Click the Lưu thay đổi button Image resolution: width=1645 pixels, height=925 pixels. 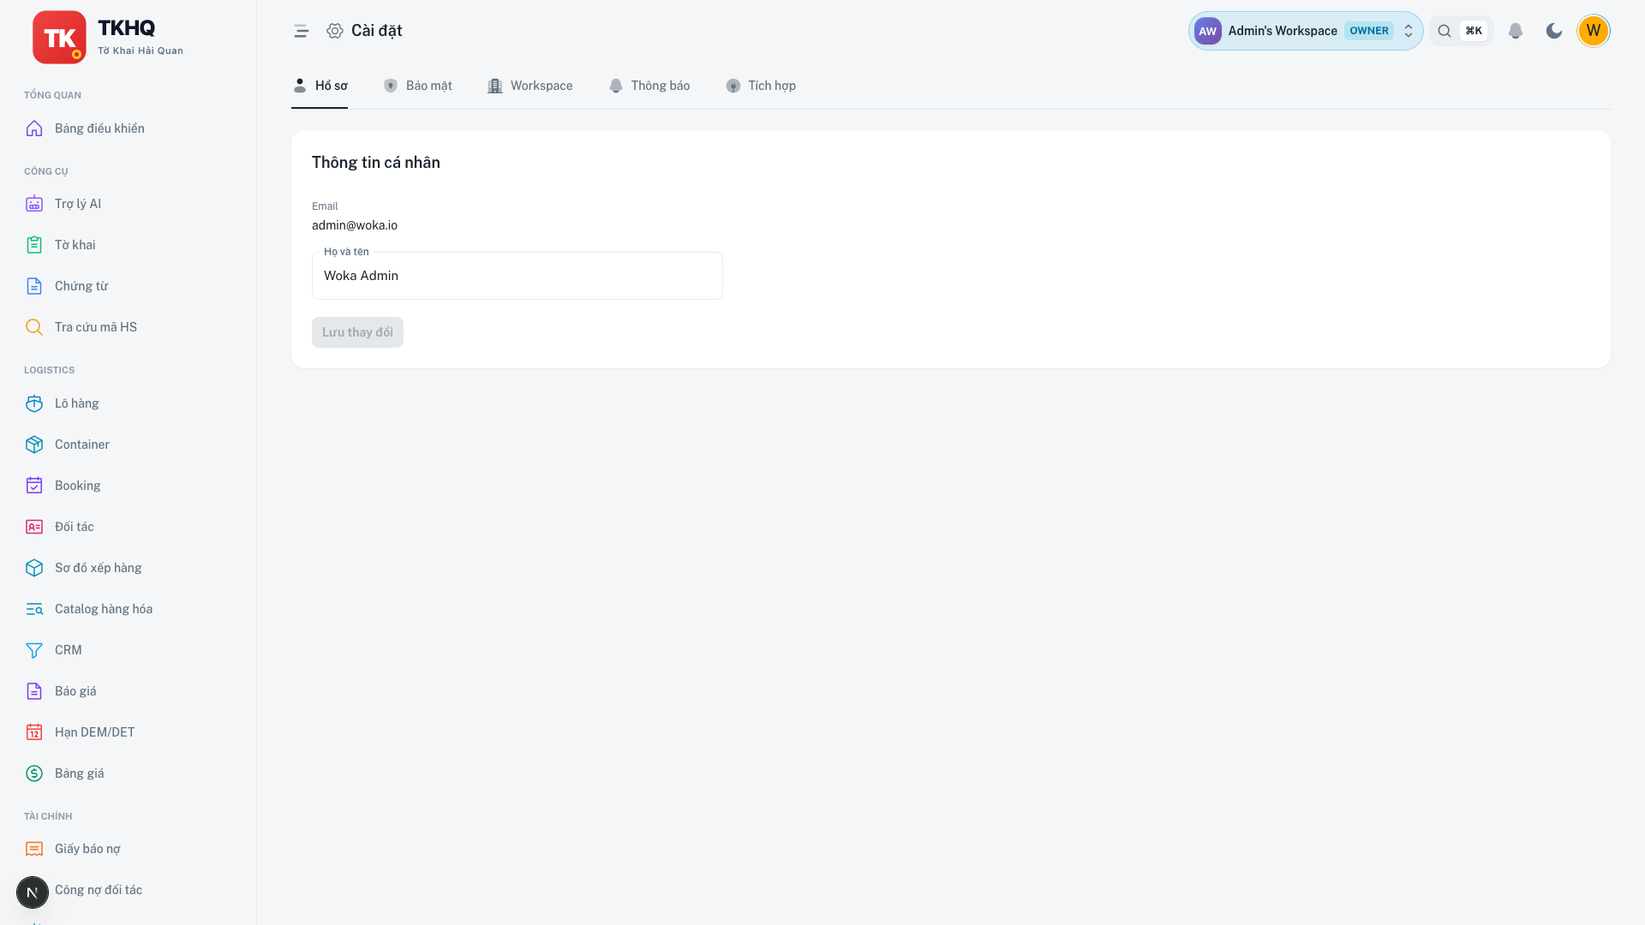[x=357, y=332]
